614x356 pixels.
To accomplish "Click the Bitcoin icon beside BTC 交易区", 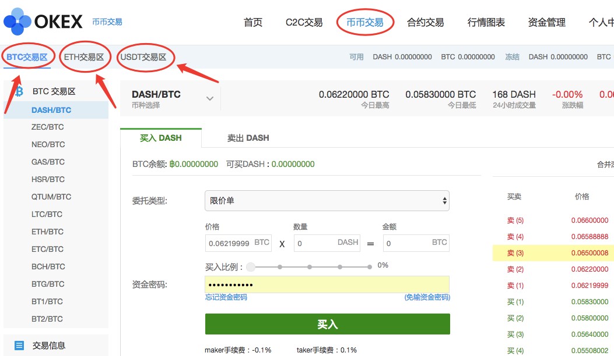I will pos(19,91).
